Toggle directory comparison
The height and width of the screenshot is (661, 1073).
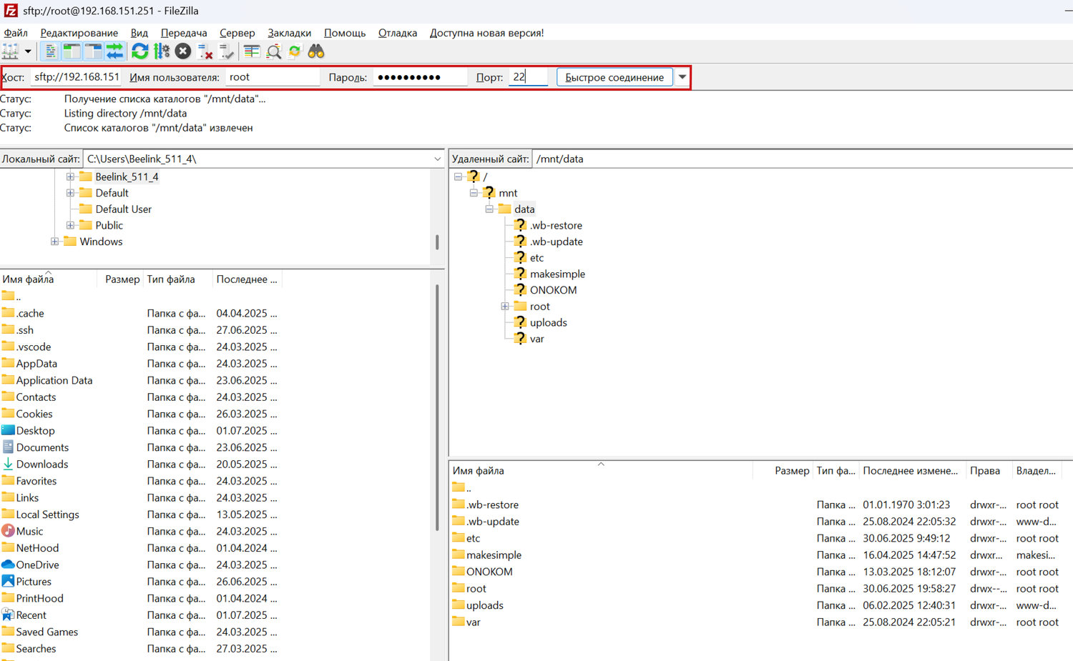pyautogui.click(x=273, y=51)
